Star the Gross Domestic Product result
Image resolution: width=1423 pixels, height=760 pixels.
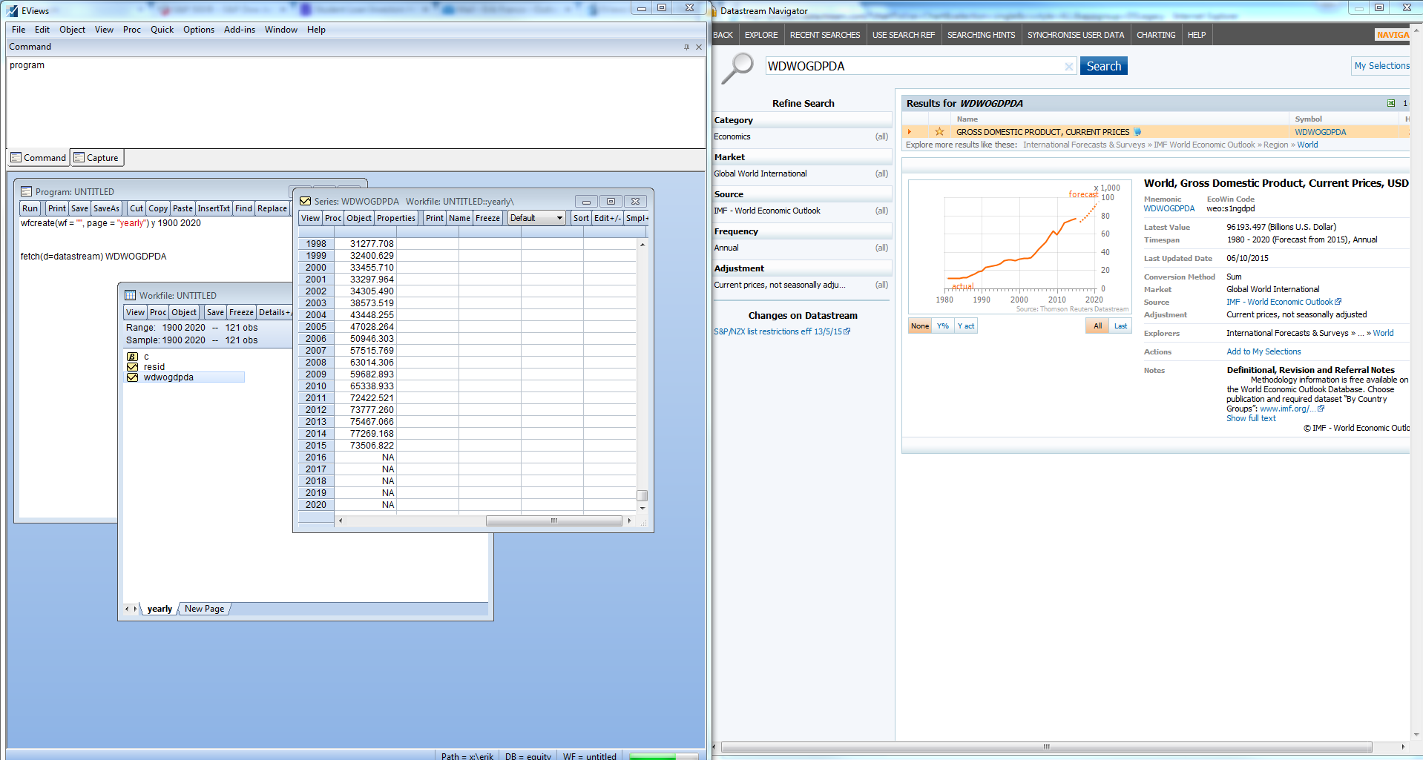point(939,131)
